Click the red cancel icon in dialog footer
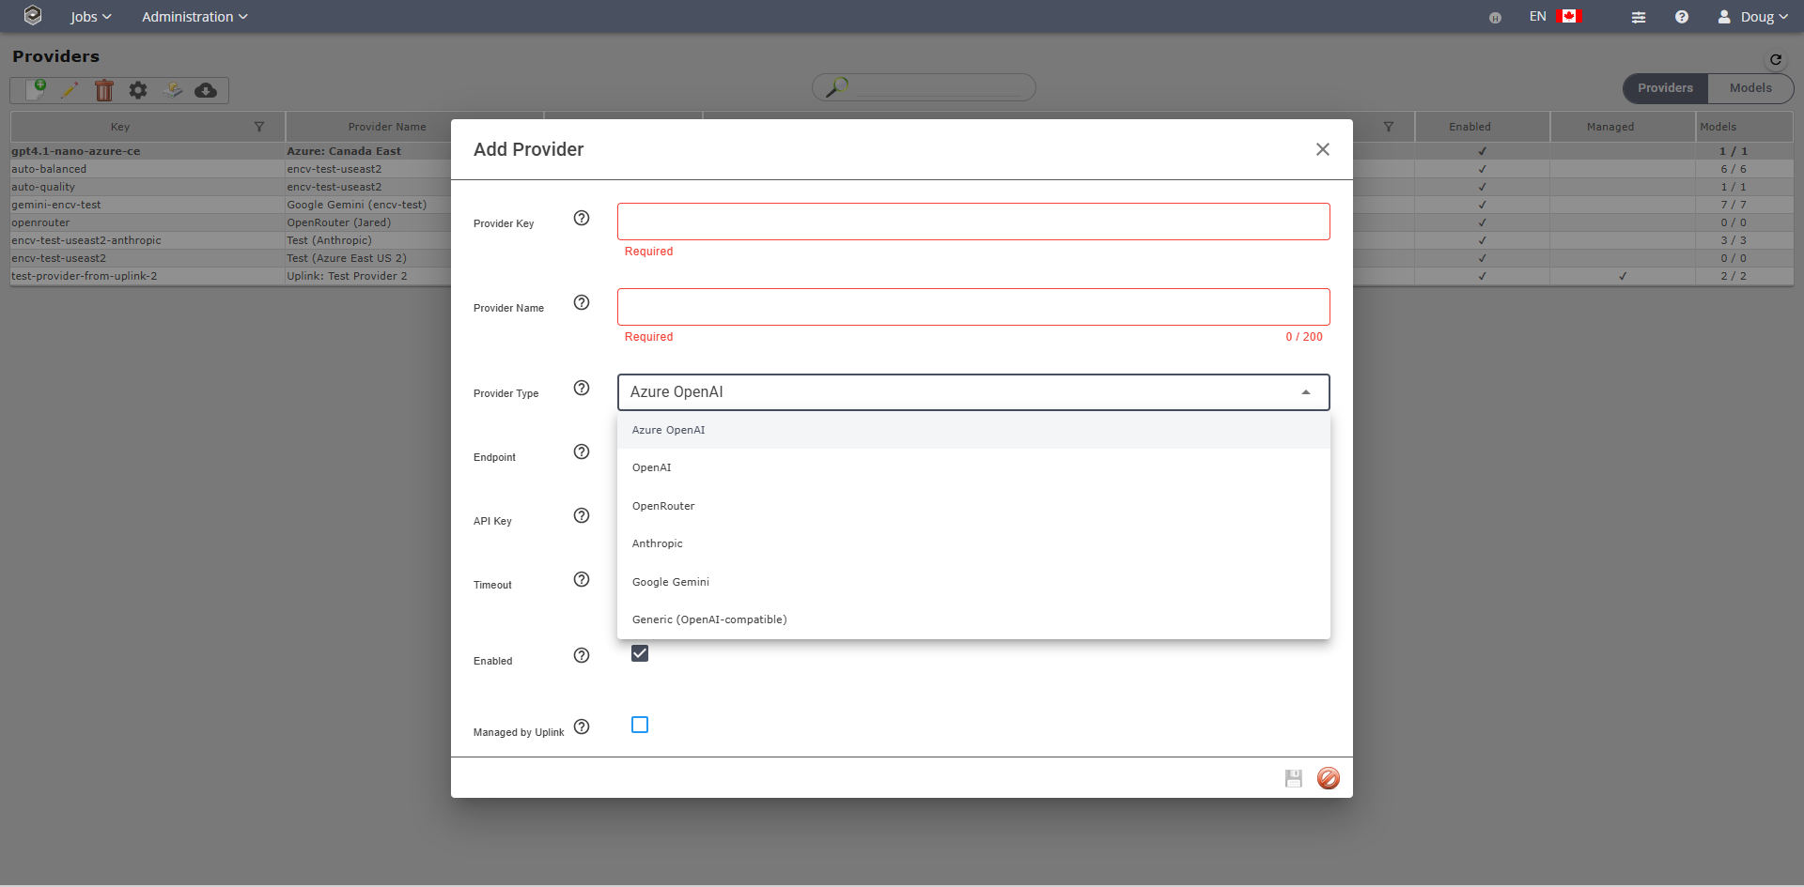The width and height of the screenshot is (1804, 887). pyautogui.click(x=1328, y=778)
